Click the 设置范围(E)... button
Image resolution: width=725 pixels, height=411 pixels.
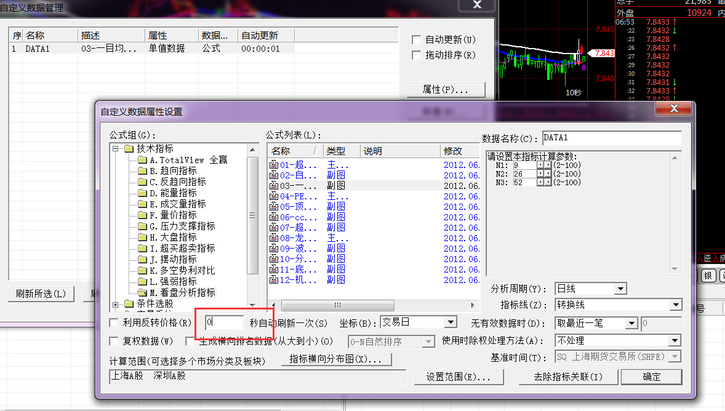(x=458, y=377)
